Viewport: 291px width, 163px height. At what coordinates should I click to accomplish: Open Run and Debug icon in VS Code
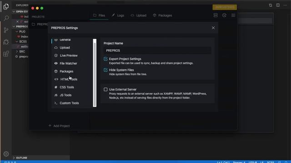[6, 42]
